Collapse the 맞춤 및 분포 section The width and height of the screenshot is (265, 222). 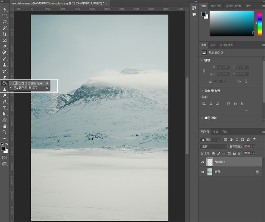202,91
